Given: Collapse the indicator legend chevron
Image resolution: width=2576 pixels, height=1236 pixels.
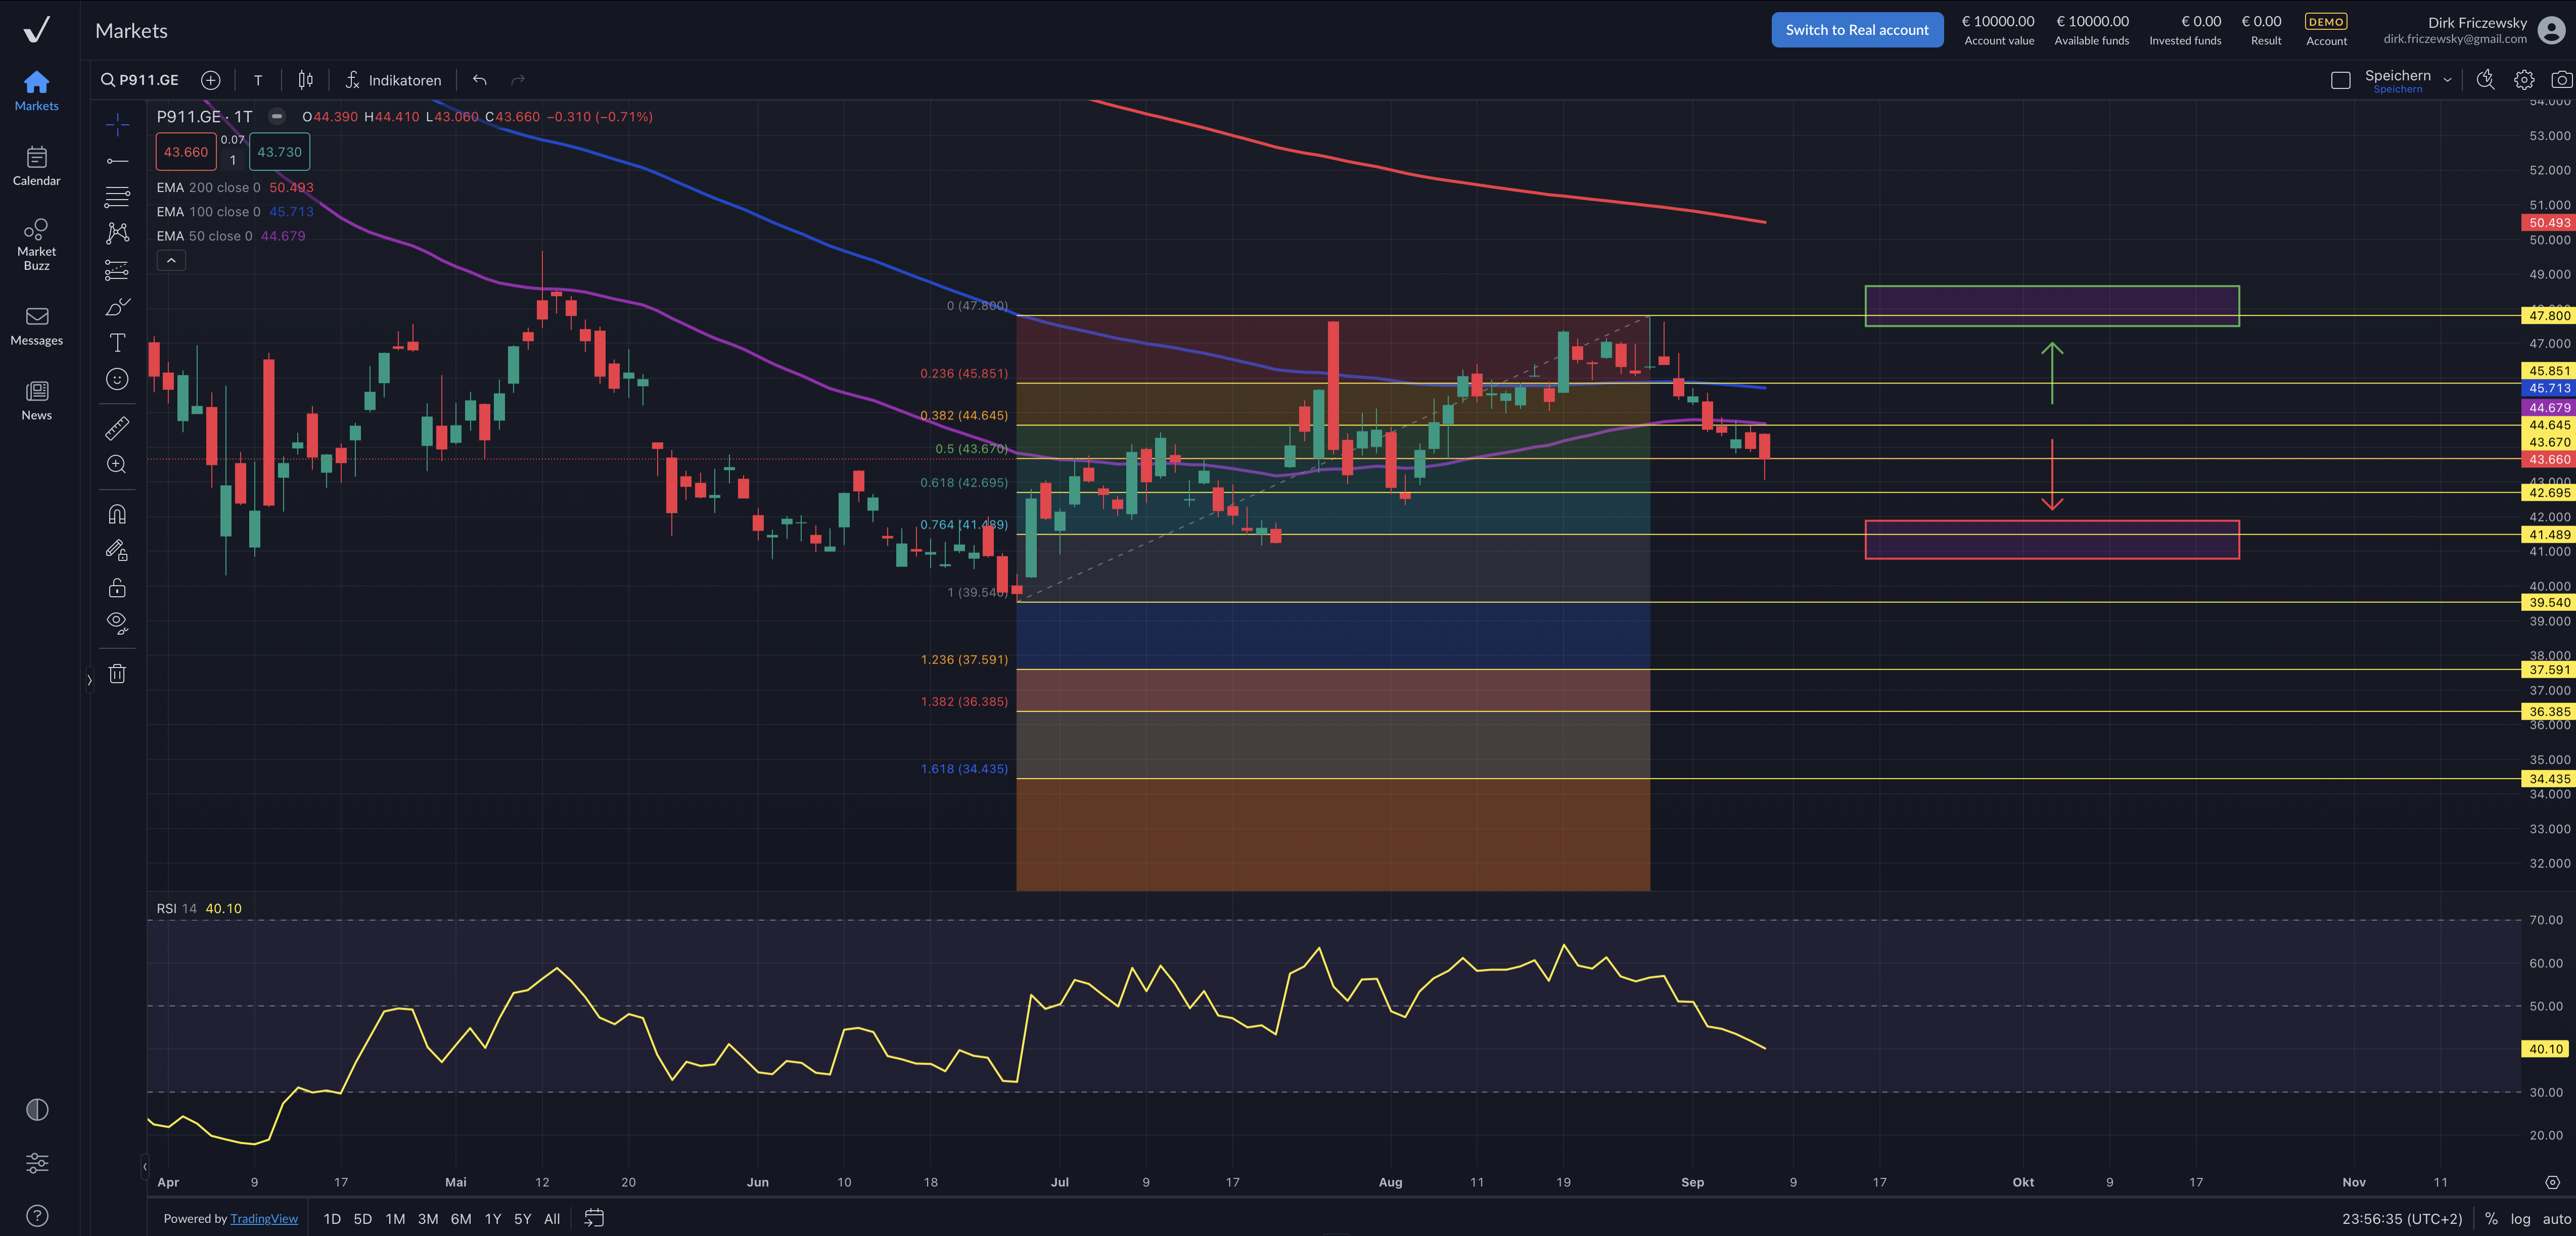Looking at the screenshot, I should tap(171, 261).
